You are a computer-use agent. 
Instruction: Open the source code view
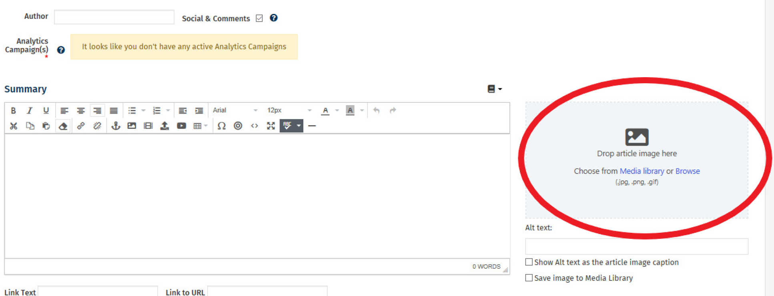coord(255,126)
